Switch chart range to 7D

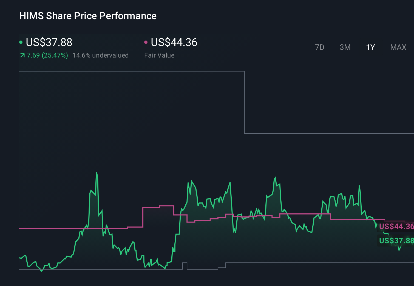coord(320,47)
